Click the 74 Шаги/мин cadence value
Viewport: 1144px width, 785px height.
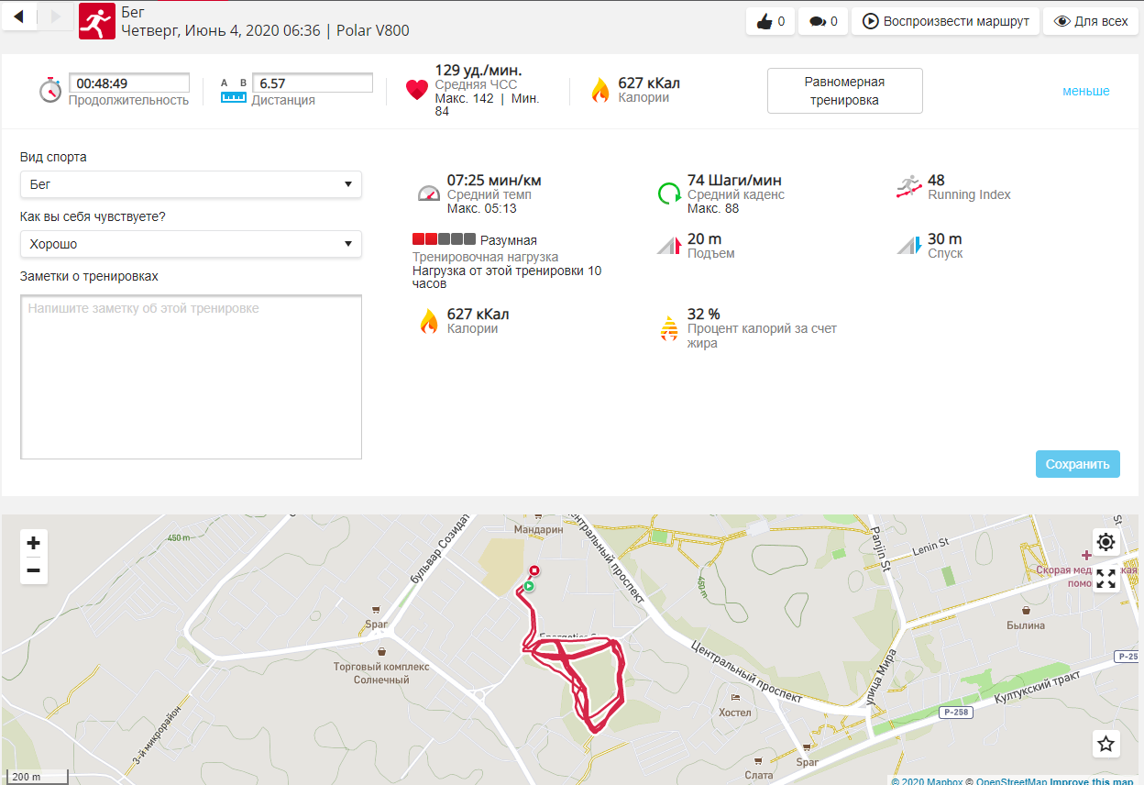tap(734, 180)
